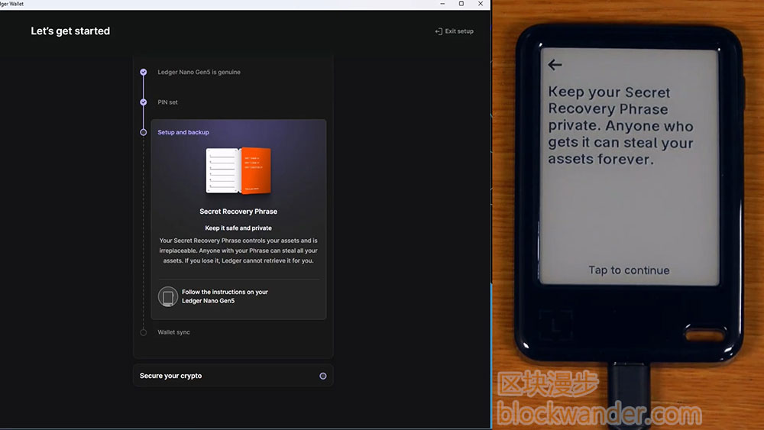Click the paragraph starting 'Your Secret Recovery Phrase controls'
This screenshot has height=430, width=764.
[238, 251]
